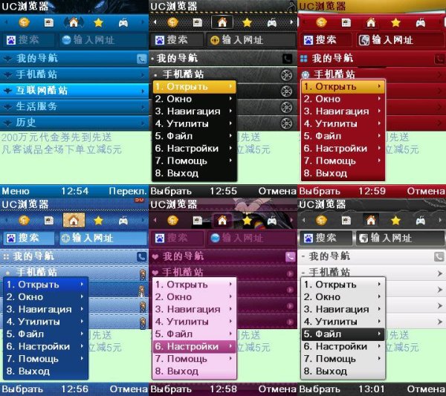Click the 搜索 search field on the 12:54 screen
The height and width of the screenshot is (396, 446).
click(28, 40)
